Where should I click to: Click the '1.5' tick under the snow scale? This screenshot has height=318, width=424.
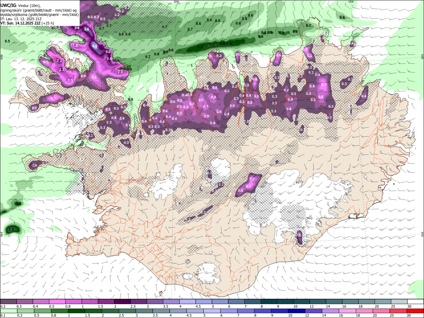click(100, 306)
